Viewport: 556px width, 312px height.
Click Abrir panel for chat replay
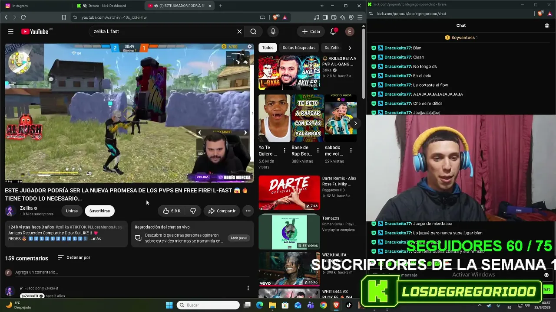[239, 238]
